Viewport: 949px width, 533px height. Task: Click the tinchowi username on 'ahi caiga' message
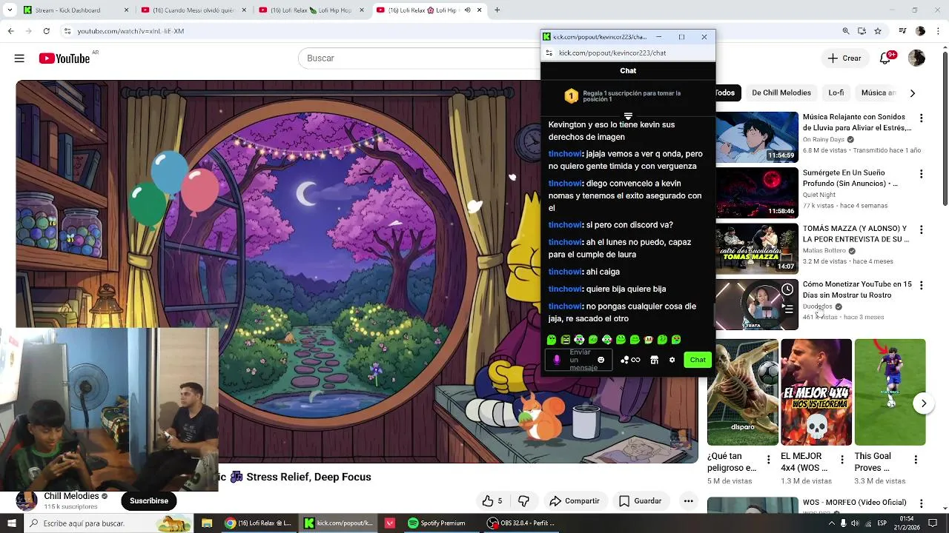point(565,272)
